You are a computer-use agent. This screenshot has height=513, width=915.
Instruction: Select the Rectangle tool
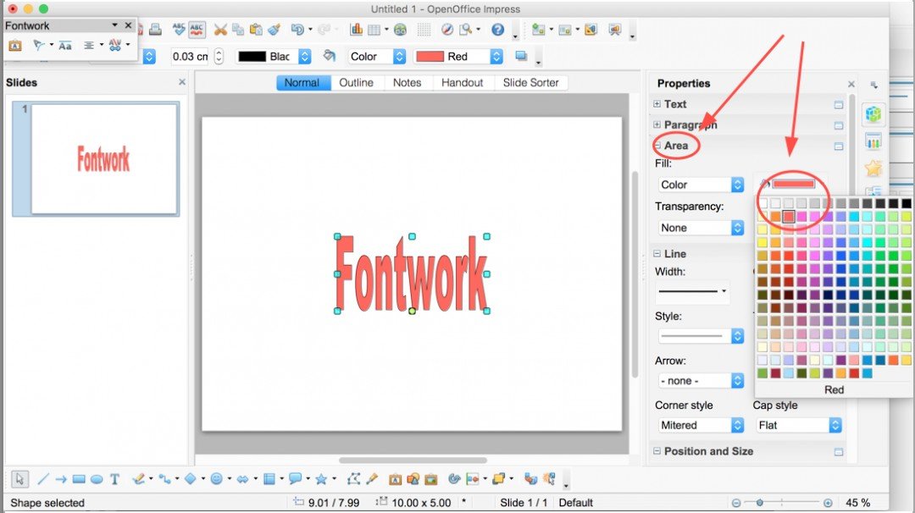tap(79, 479)
